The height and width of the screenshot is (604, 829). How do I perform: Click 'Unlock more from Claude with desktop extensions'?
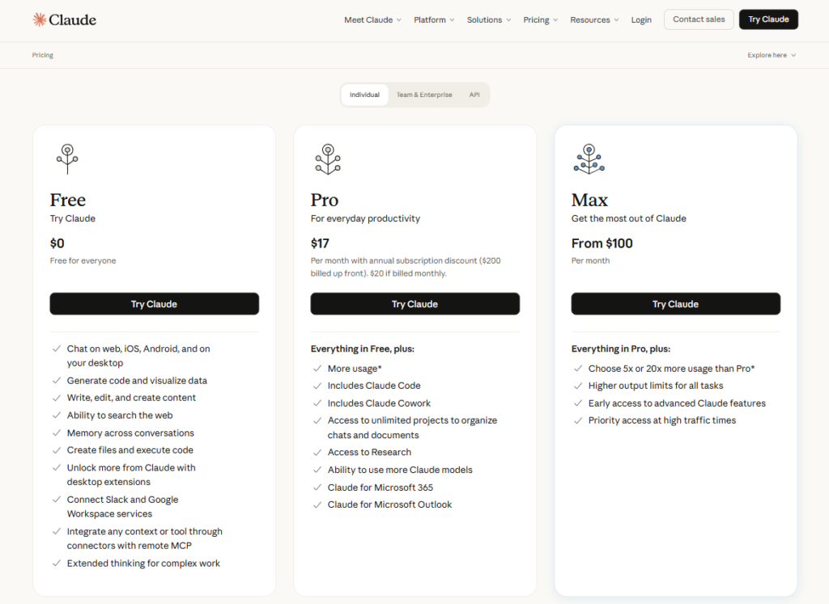tap(131, 475)
